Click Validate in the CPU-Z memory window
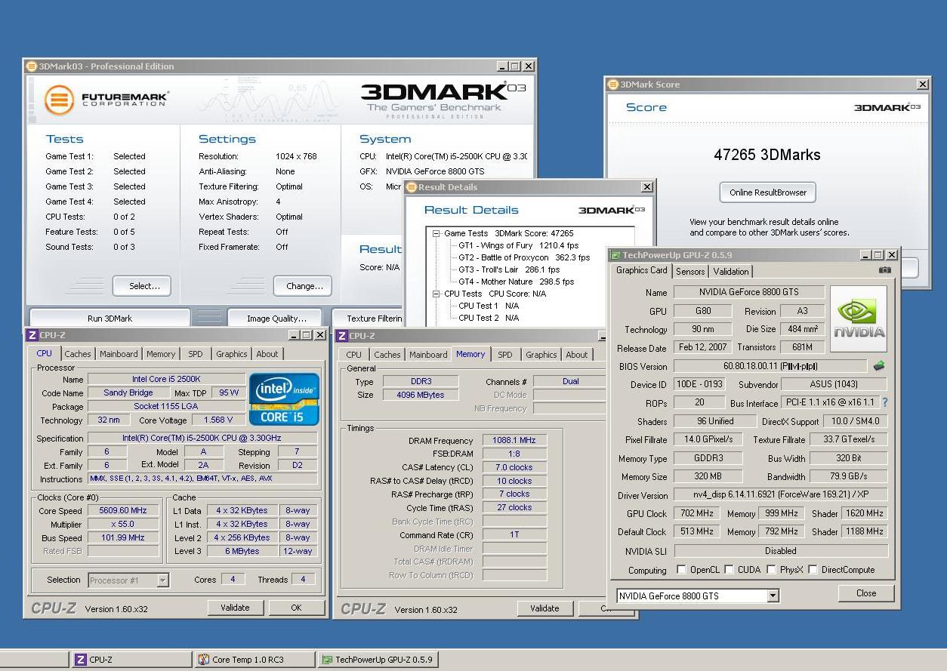The width and height of the screenshot is (947, 671). point(544,608)
